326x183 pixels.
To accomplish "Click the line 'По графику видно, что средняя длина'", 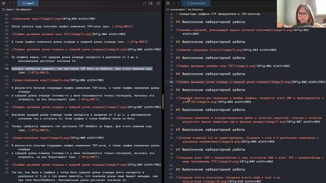I will (x=75, y=59).
